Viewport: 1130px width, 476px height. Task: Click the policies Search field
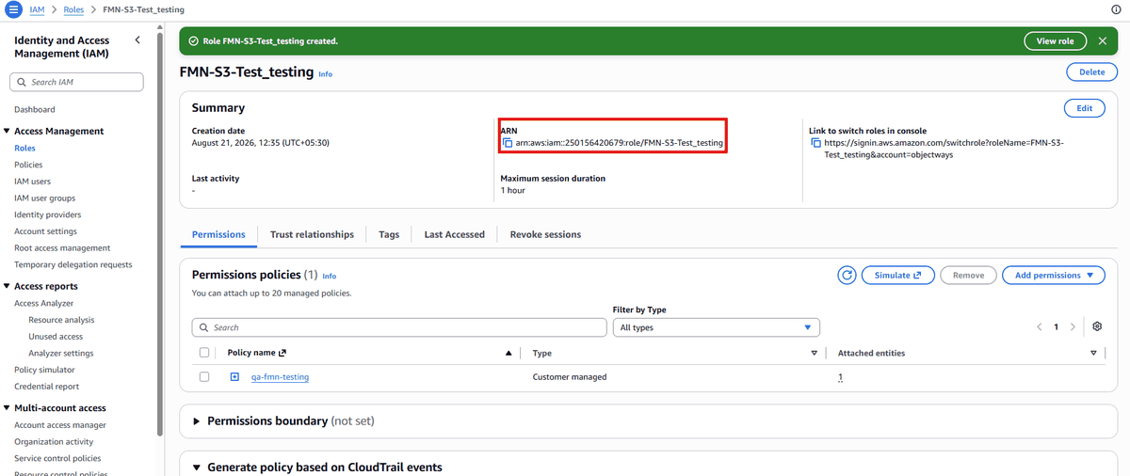399,327
